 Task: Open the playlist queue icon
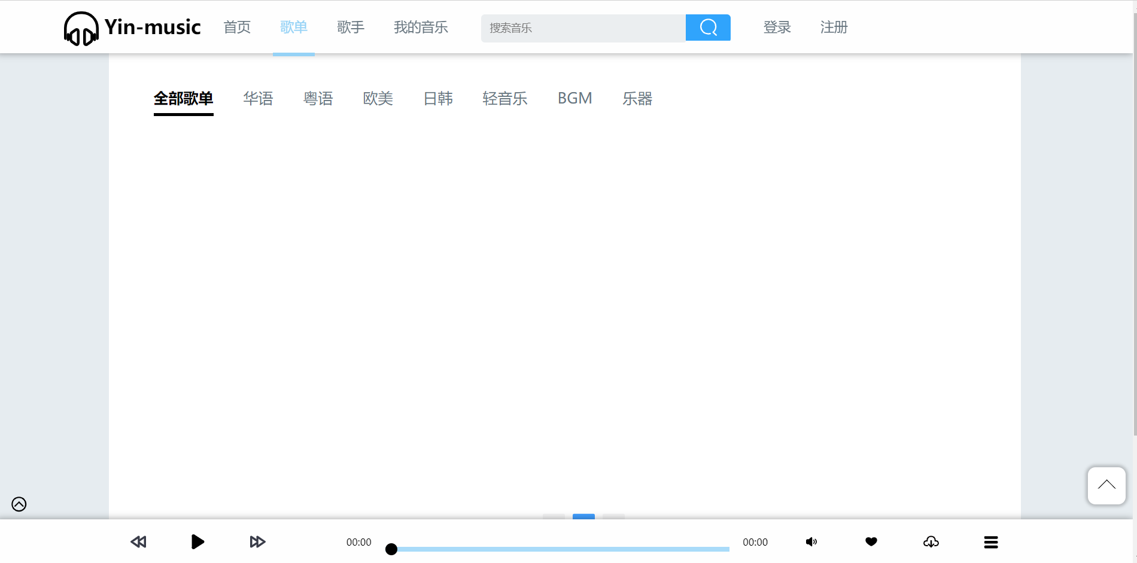[x=991, y=542]
